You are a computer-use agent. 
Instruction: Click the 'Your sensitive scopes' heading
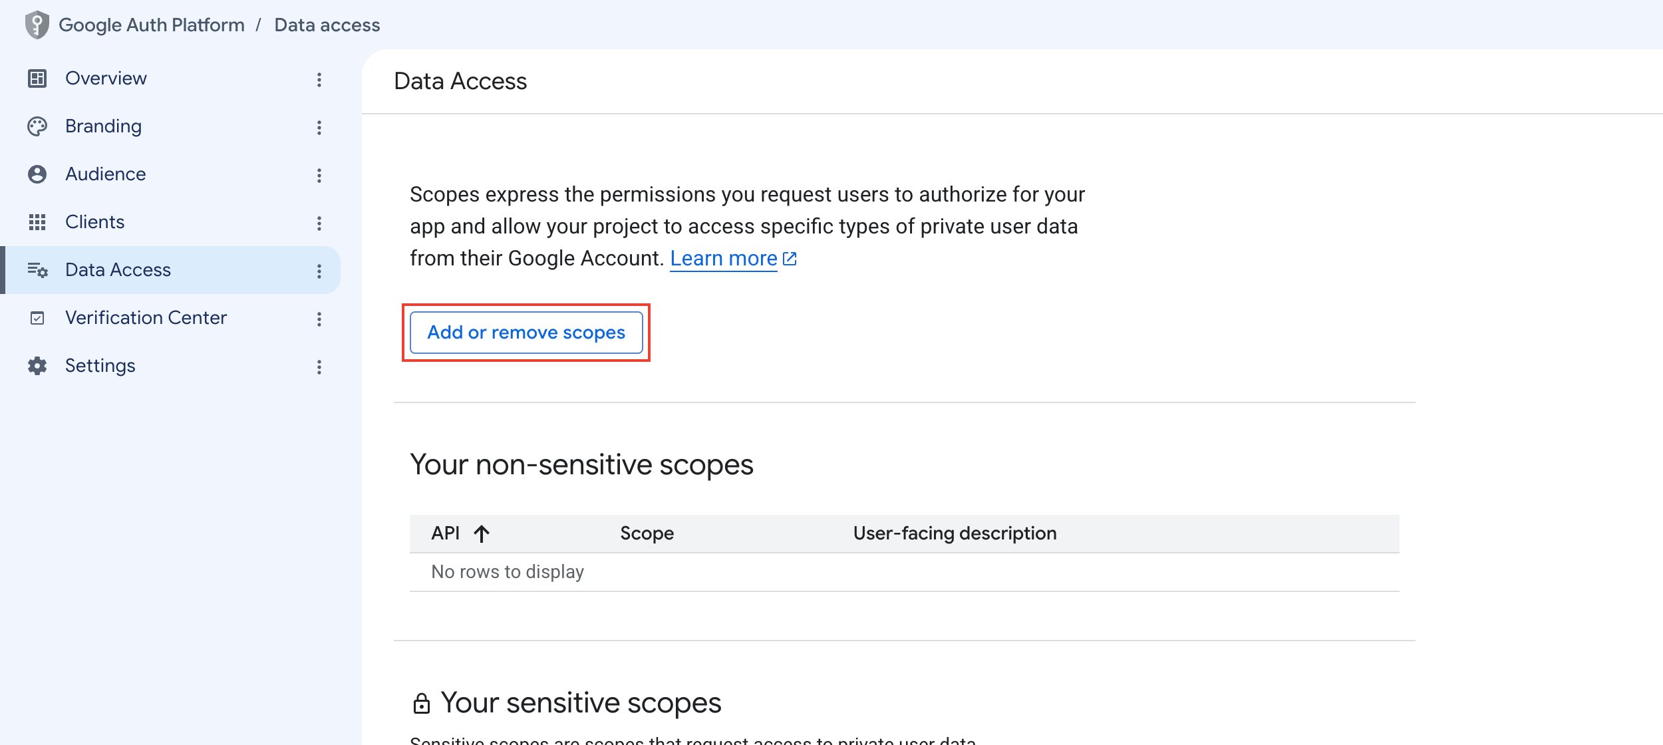[x=581, y=703]
